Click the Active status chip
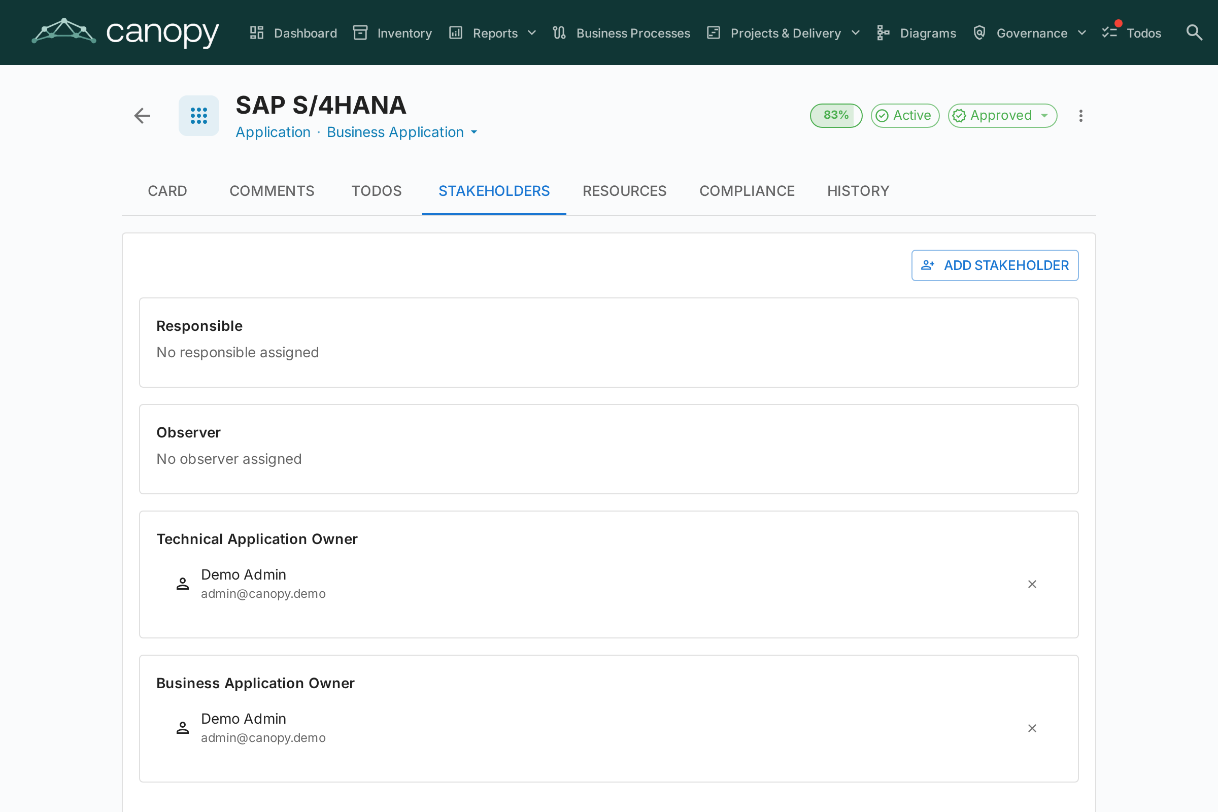The height and width of the screenshot is (812, 1218). click(905, 116)
